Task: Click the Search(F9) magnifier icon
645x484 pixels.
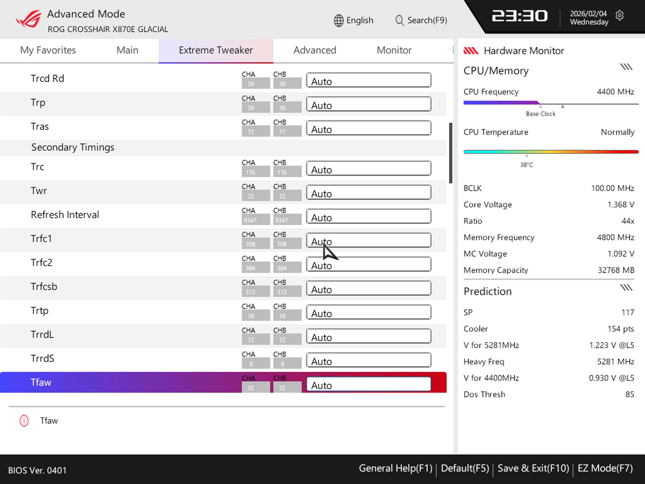Action: pos(399,20)
